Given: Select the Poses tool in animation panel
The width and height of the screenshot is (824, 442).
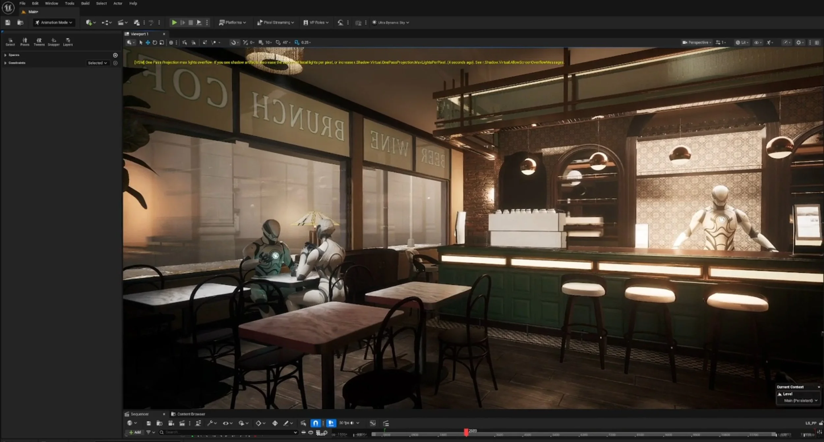Looking at the screenshot, I should 25,42.
